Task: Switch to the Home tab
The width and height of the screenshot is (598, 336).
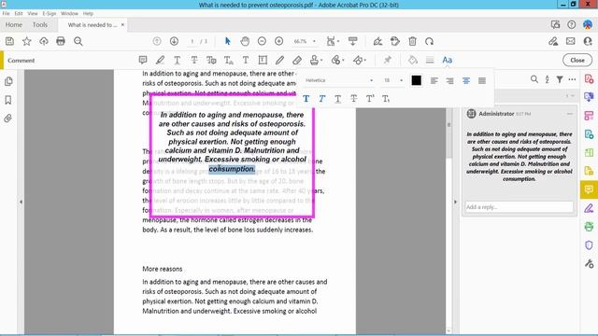Action: 14,25
